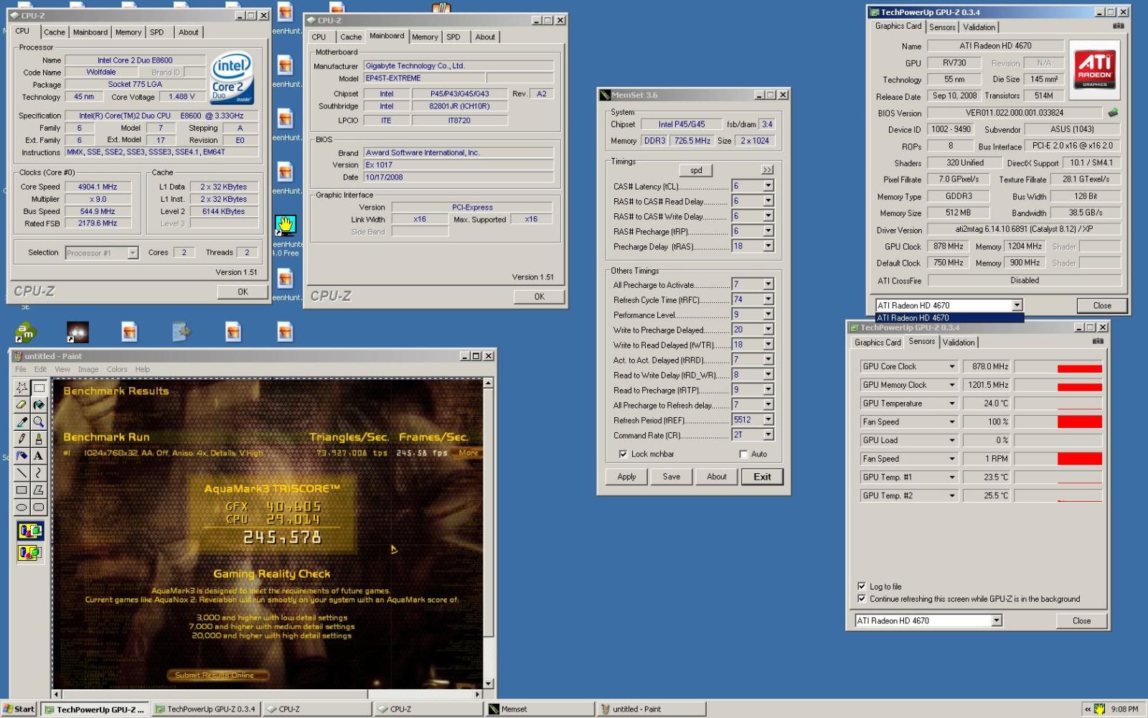
Task: Select the Polygon shape tool in Paint
Action: (x=39, y=490)
